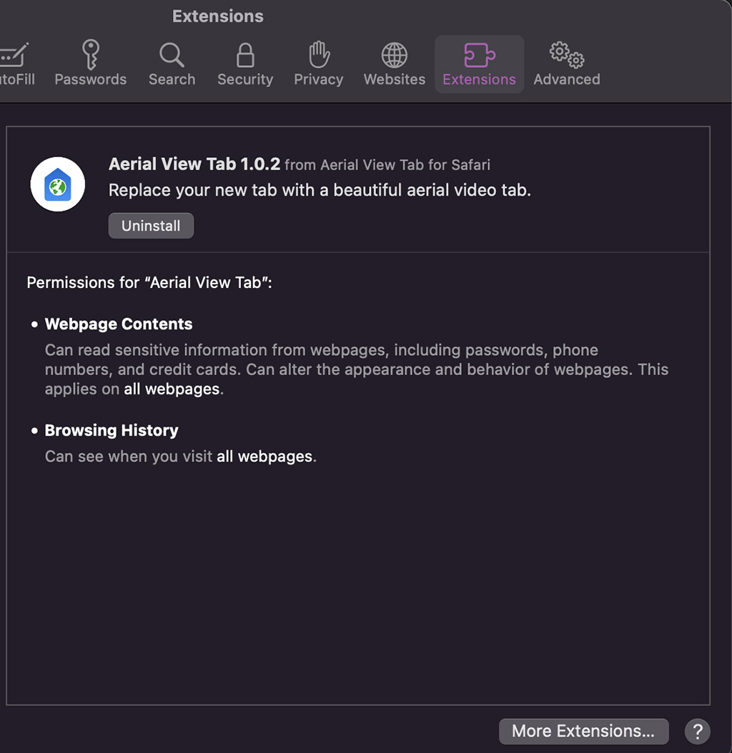Uninstall the Aerial View Tab extension

coord(151,226)
